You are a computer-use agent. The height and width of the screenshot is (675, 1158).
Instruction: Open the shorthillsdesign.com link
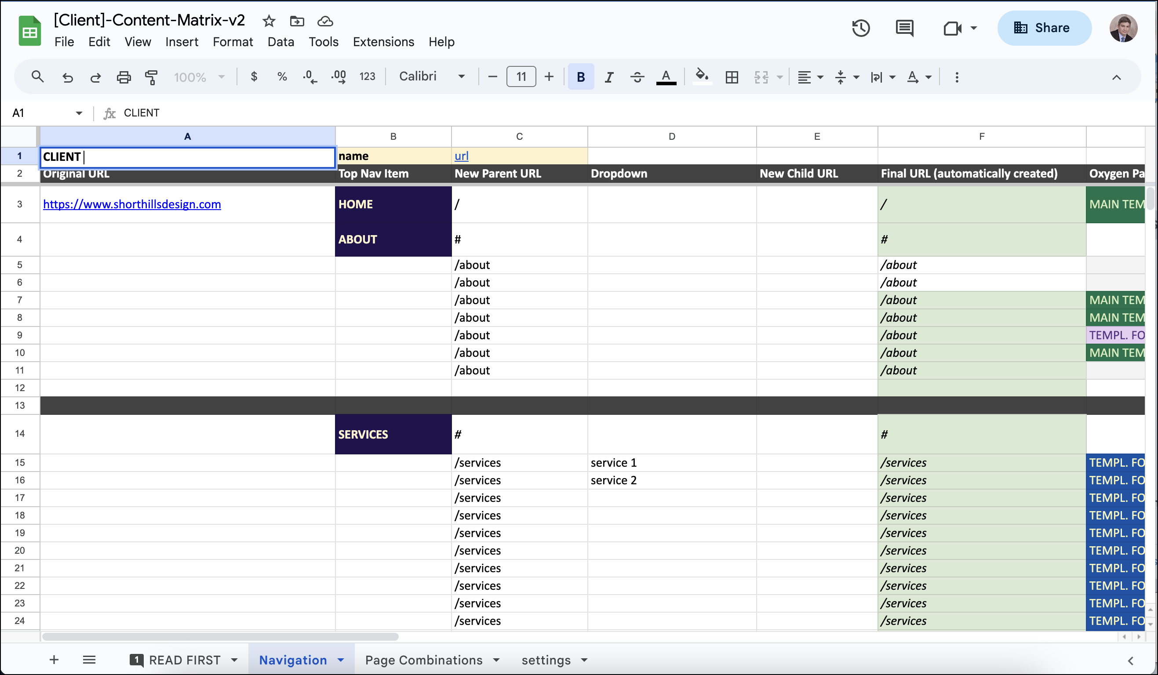(x=132, y=204)
